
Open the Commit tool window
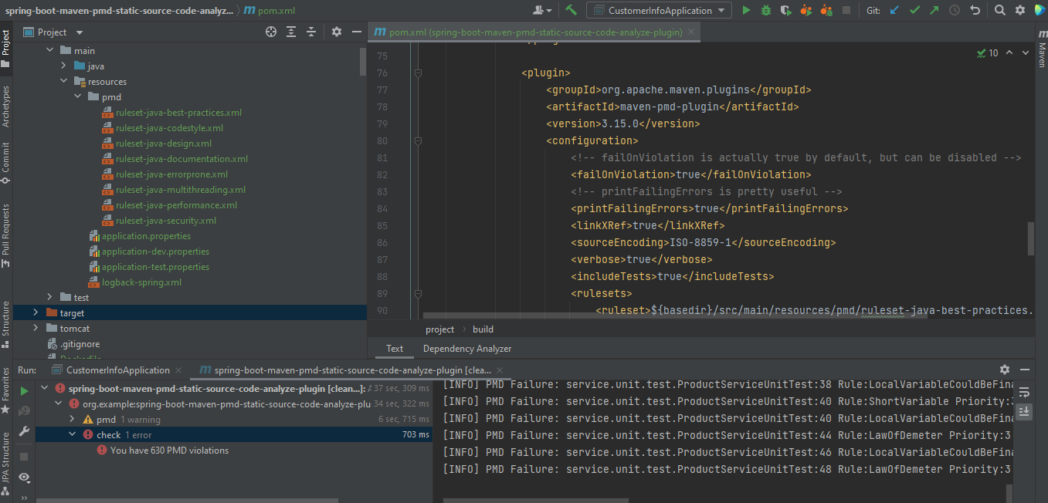point(6,162)
